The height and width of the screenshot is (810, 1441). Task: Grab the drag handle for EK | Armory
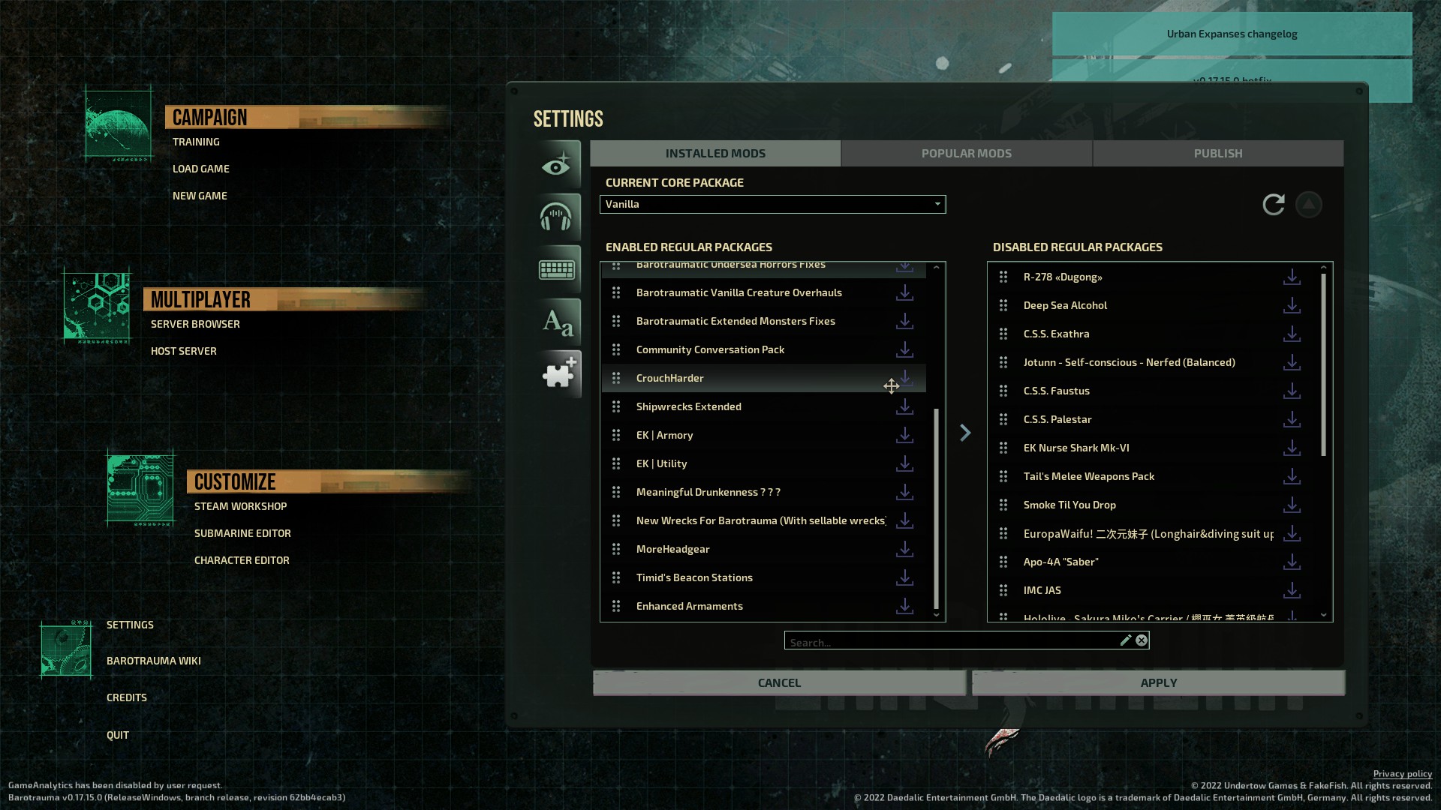pyautogui.click(x=616, y=435)
